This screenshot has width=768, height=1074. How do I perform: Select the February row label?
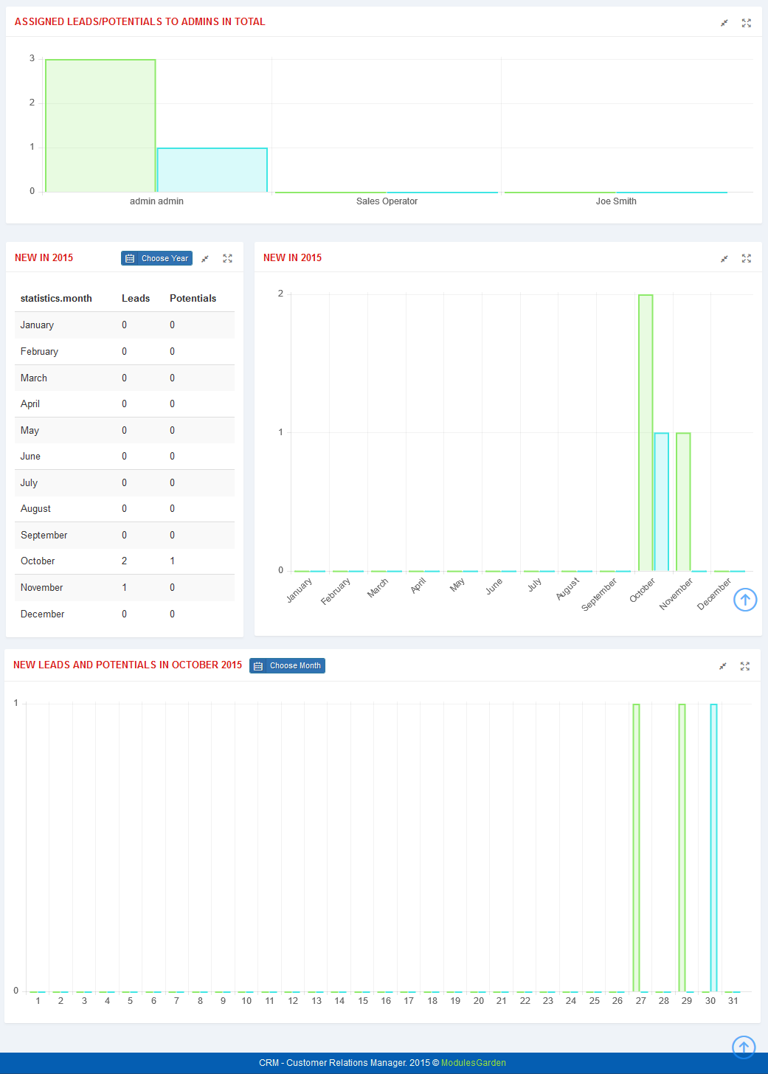pyautogui.click(x=39, y=352)
